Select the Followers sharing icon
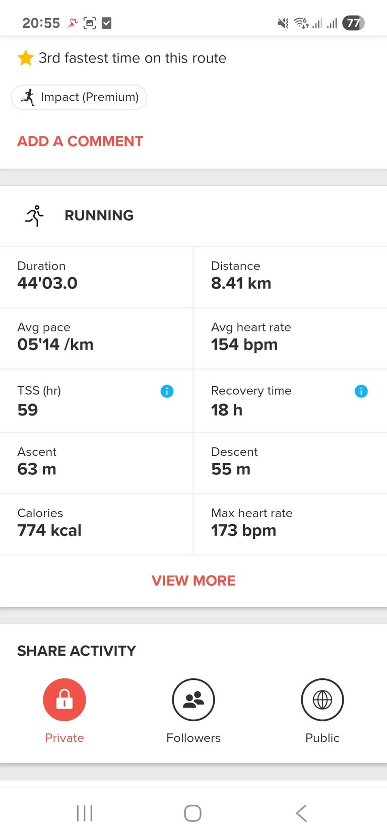 click(193, 700)
